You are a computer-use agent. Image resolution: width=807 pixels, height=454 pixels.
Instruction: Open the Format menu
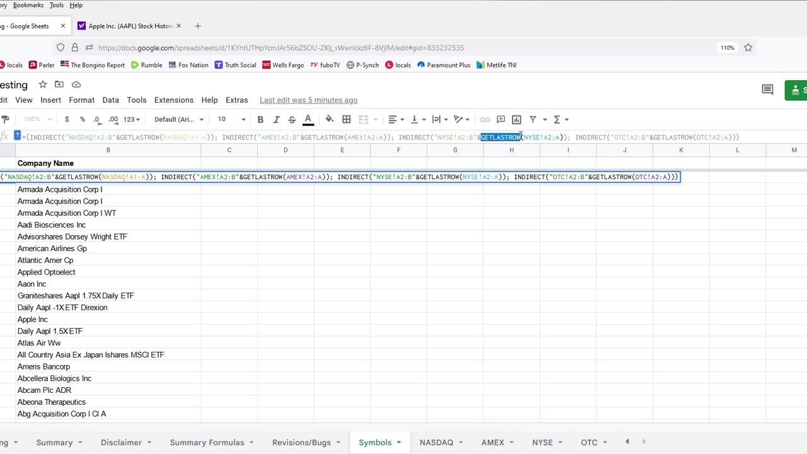pos(81,100)
